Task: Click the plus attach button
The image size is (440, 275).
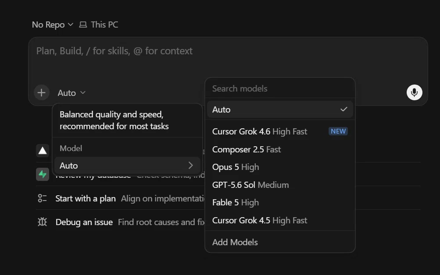Action: pos(42,93)
